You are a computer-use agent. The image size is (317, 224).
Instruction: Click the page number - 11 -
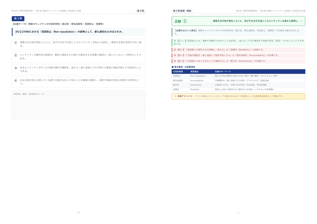[238, 213]
